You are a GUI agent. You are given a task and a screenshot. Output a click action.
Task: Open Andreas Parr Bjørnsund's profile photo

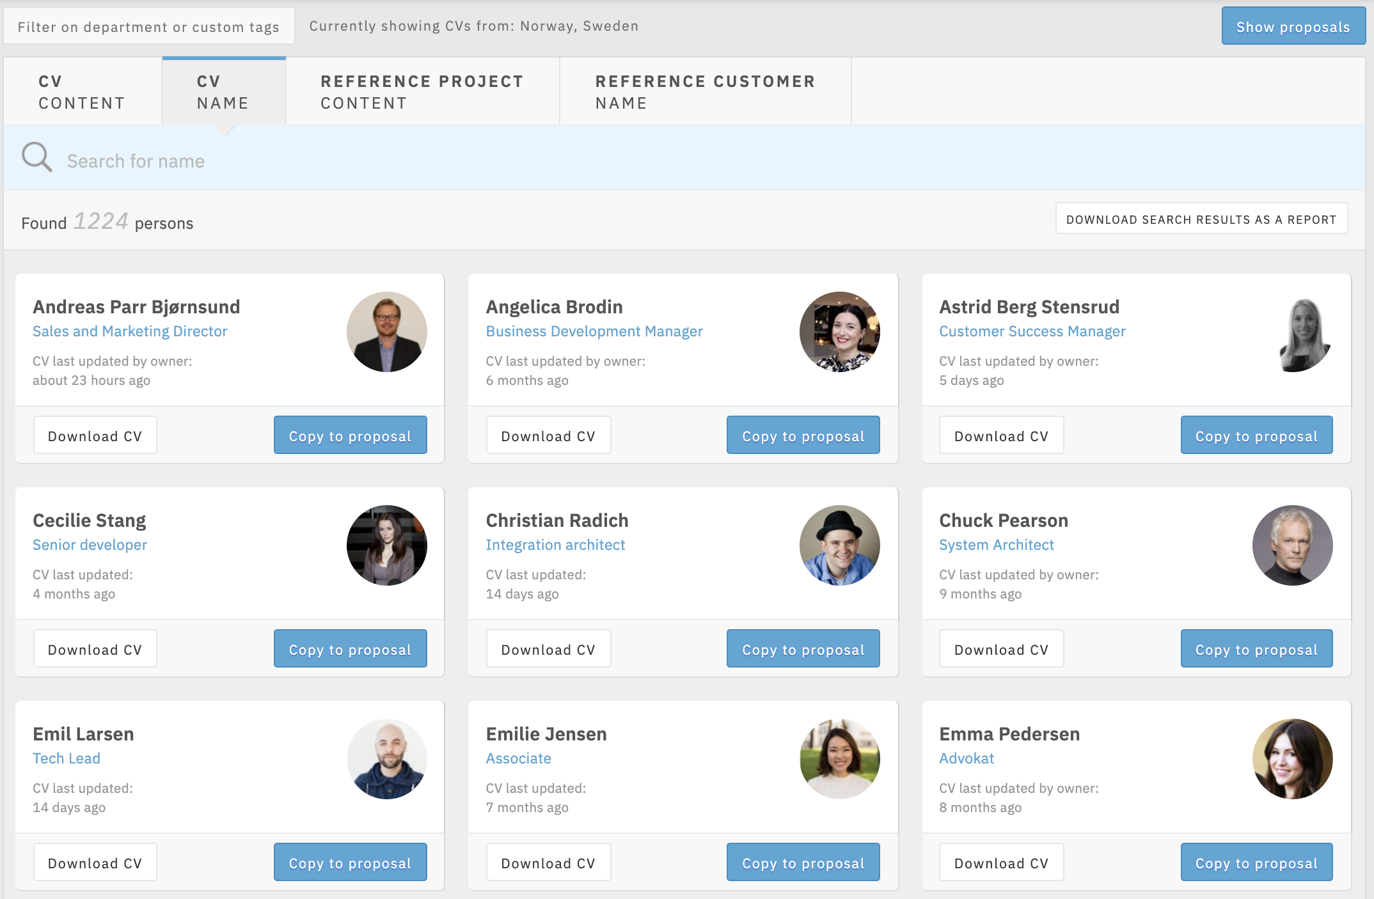[387, 332]
